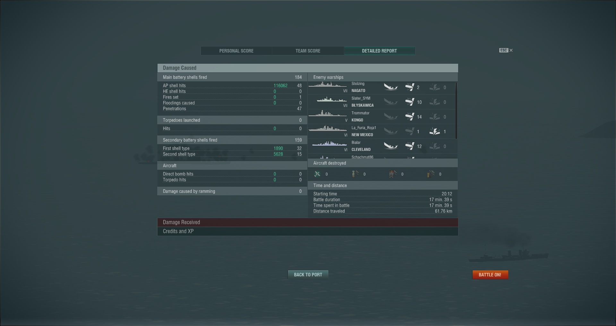
Task: Click the shell hits icon for Kongo
Action: 410,117
